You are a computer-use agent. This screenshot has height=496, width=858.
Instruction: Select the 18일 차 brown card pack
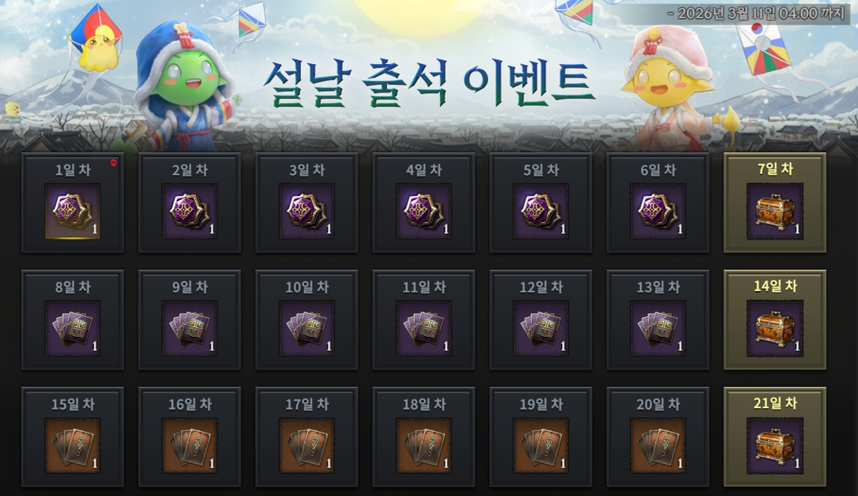423,445
